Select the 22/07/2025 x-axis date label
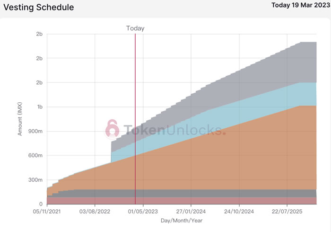The image size is (331, 232). (x=287, y=211)
